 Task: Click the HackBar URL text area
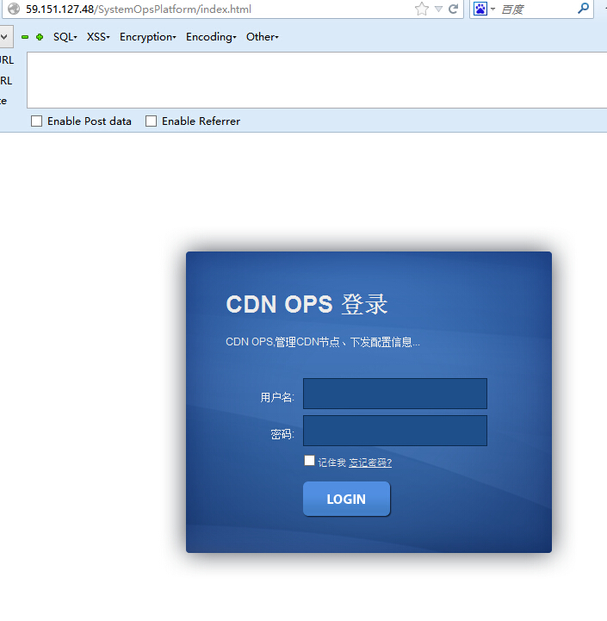pos(317,80)
